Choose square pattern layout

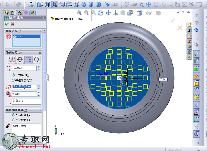point(28,60)
